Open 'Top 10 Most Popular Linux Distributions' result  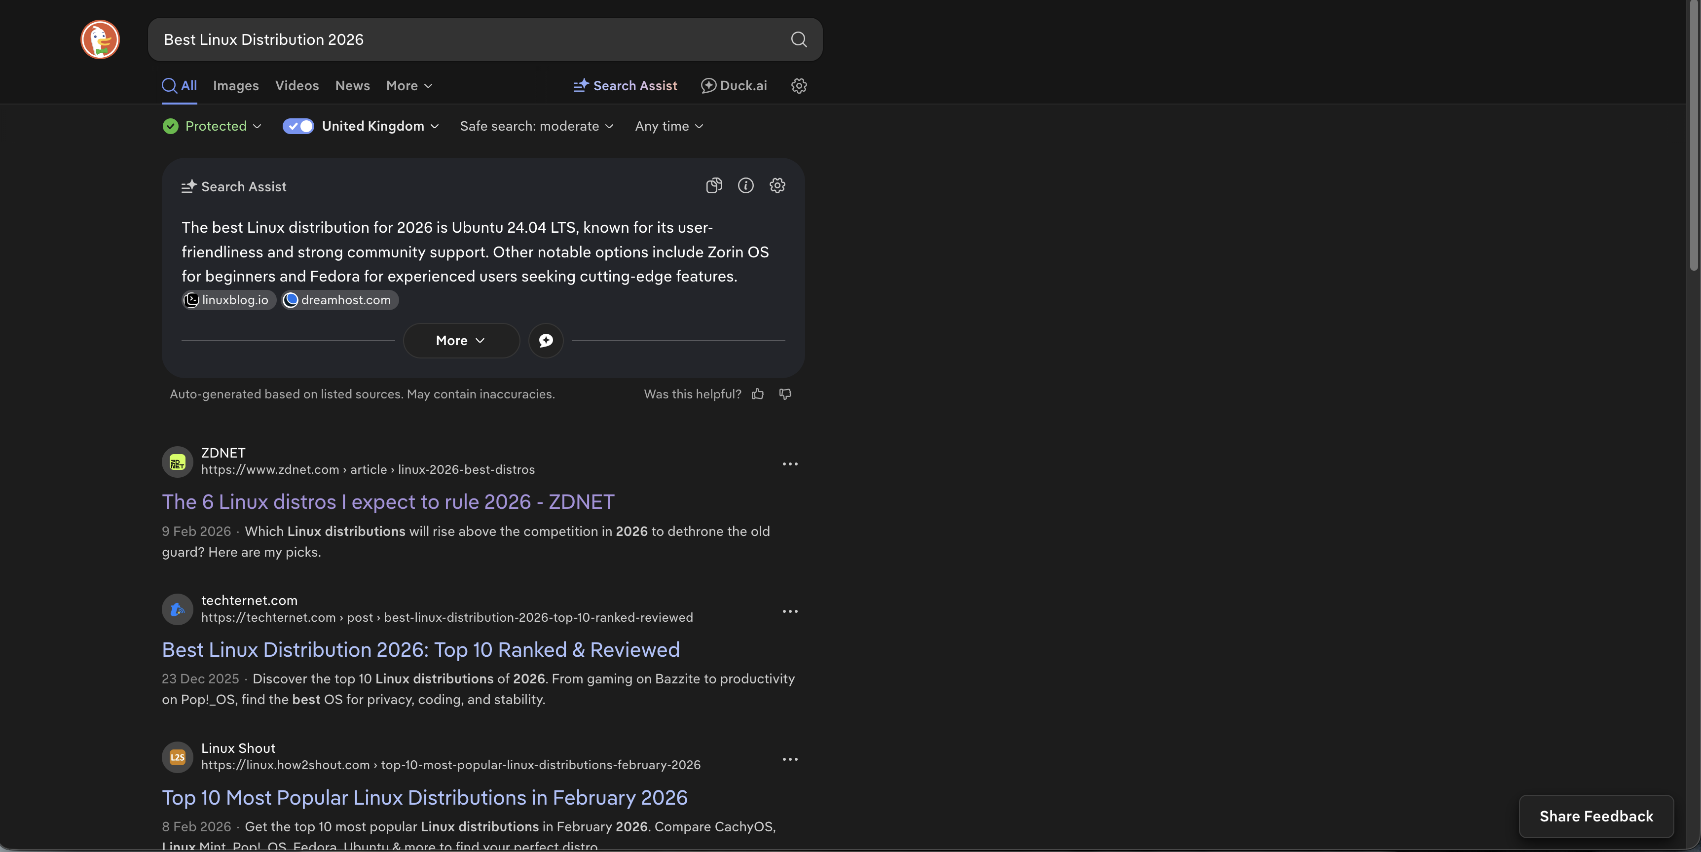[x=425, y=797]
